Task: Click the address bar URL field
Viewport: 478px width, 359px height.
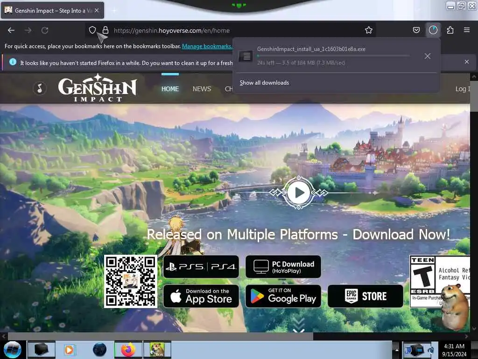Action: 230,30
